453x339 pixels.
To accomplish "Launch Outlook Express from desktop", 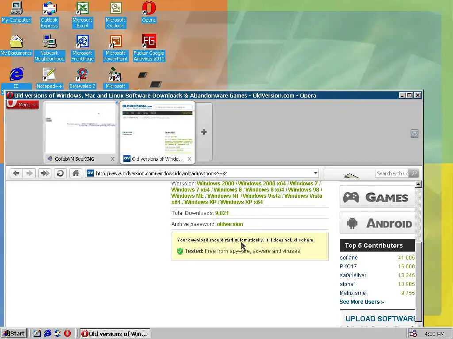I will [49, 15].
